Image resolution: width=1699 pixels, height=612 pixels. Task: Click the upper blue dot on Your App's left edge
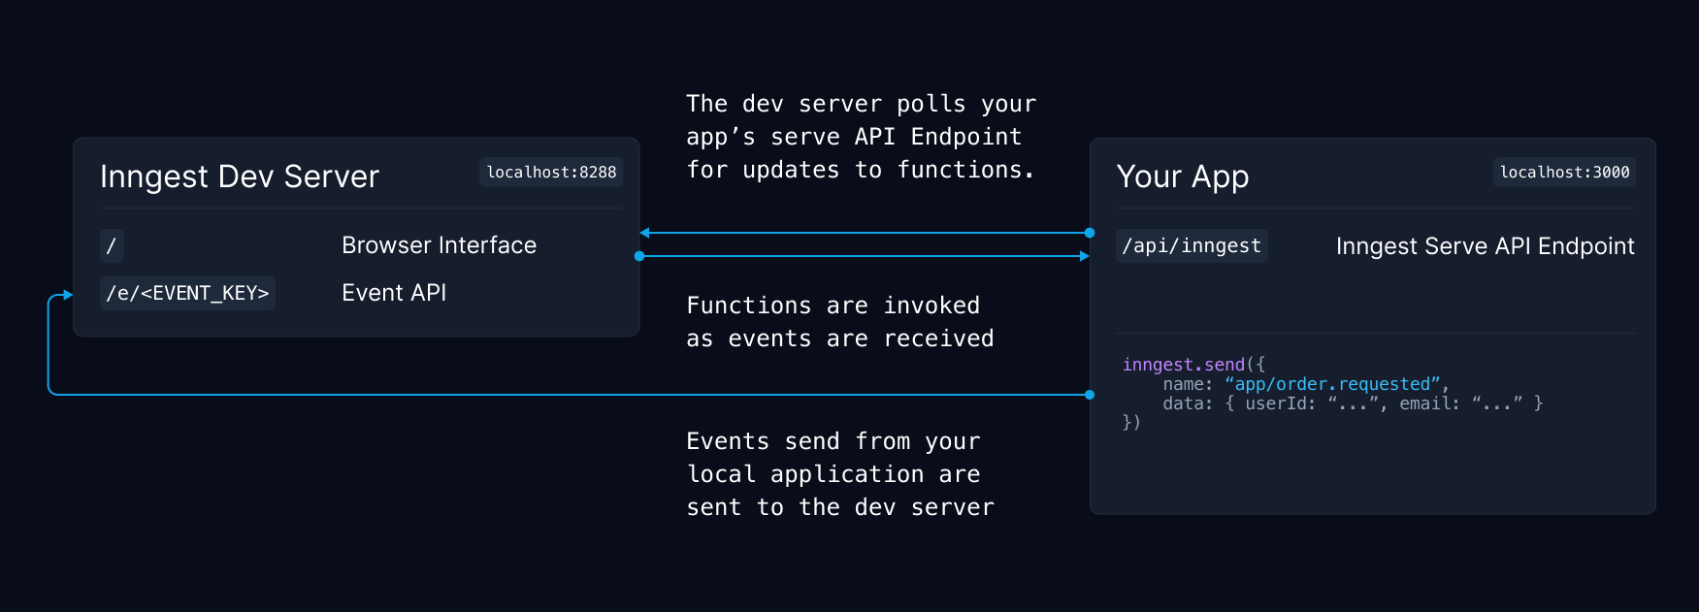[1090, 233]
